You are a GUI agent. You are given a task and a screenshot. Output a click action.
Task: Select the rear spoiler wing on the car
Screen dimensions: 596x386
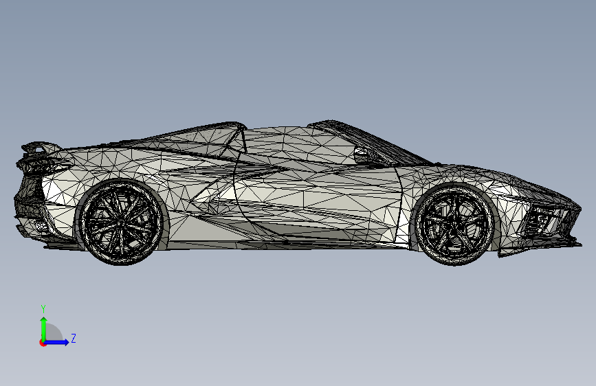click(x=41, y=148)
